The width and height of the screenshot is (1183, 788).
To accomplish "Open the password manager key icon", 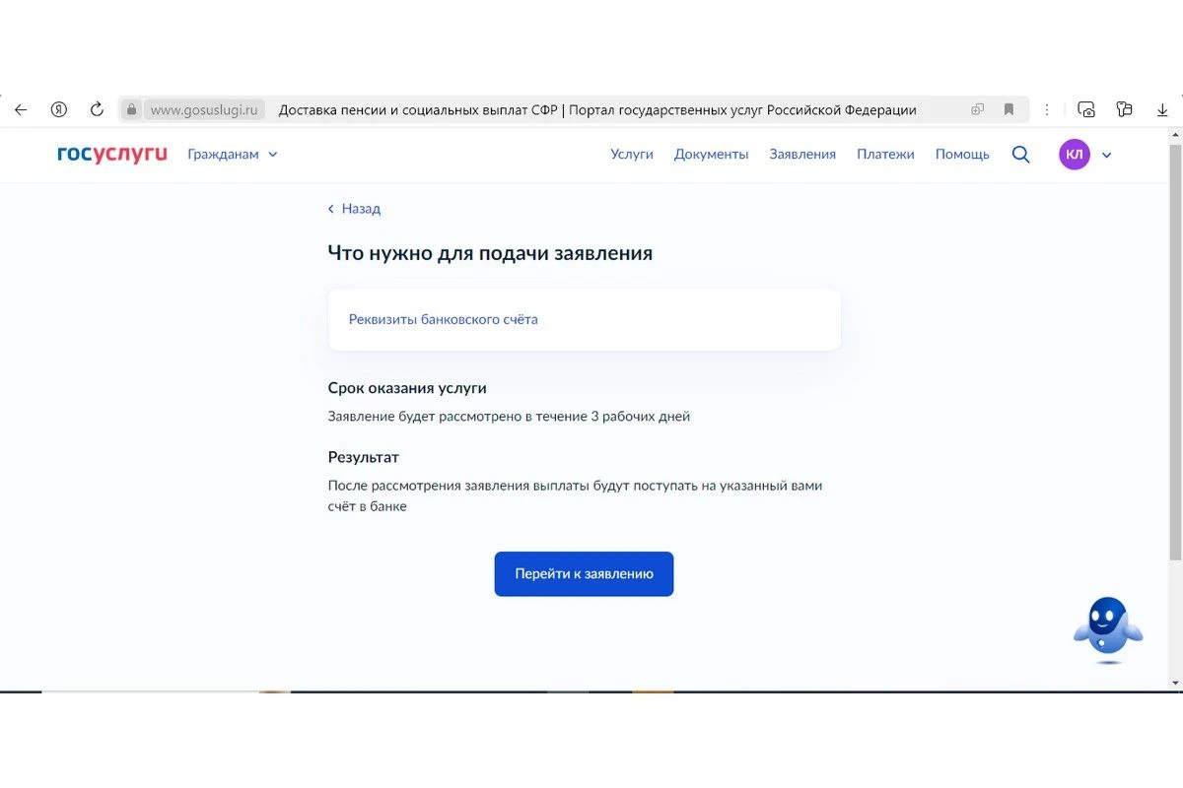I will (1124, 110).
